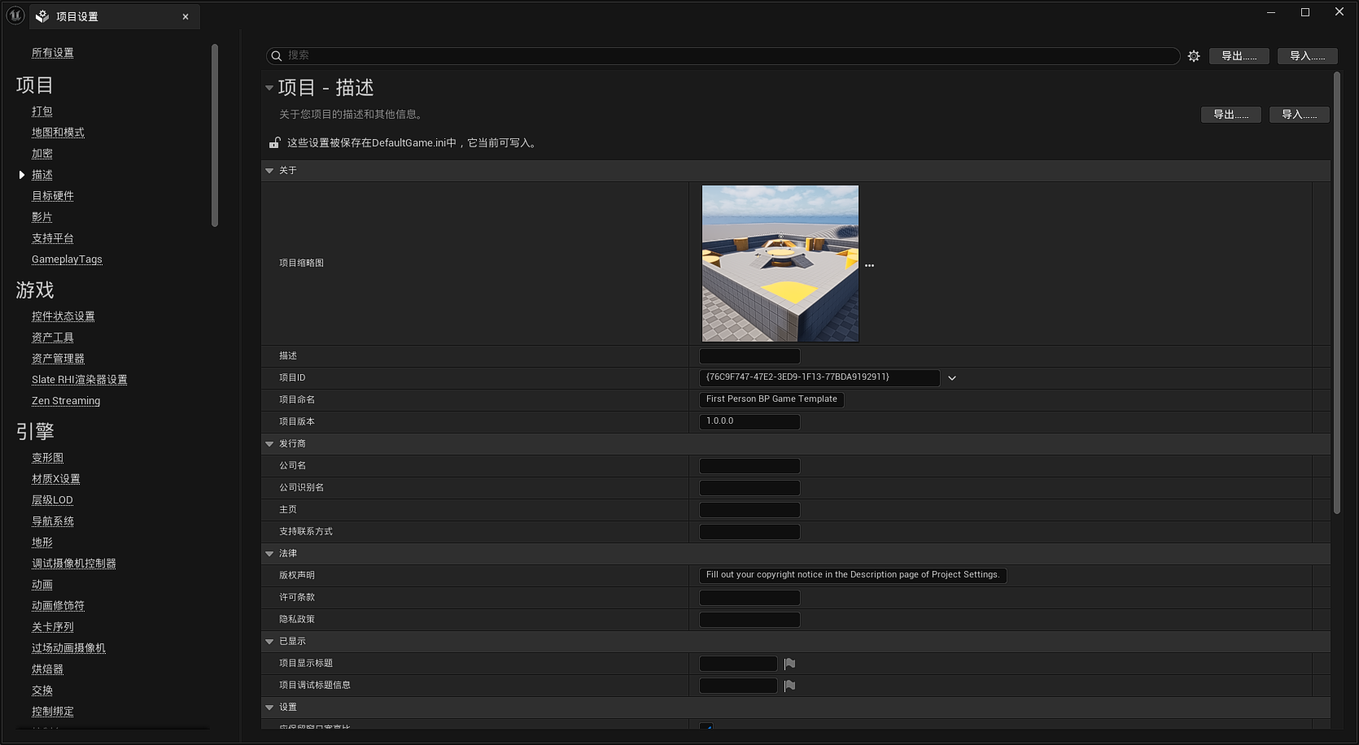The image size is (1359, 745).
Task: Open 地图和模式 settings
Action: [58, 133]
